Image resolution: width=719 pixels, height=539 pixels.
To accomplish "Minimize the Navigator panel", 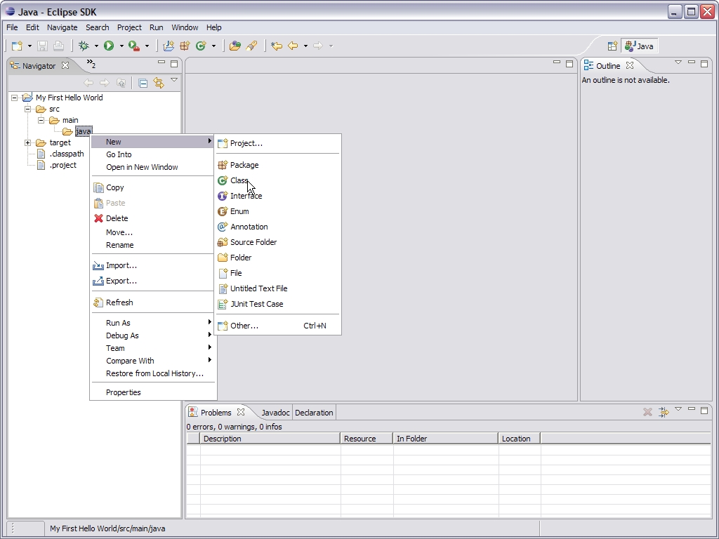I will (x=161, y=62).
